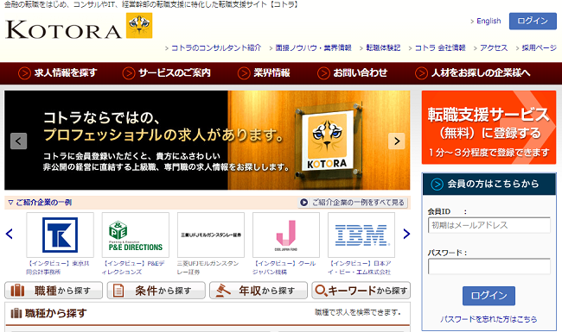Open お問い合わせ menu item
The height and width of the screenshot is (332, 562).
[x=352, y=73]
